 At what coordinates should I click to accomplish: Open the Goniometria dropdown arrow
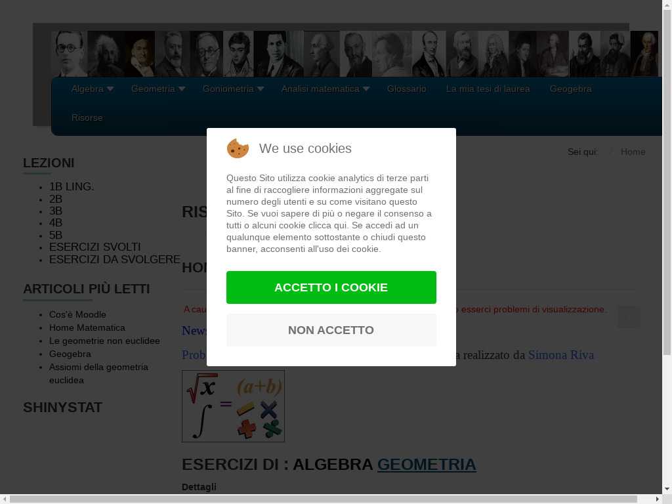pyautogui.click(x=261, y=89)
